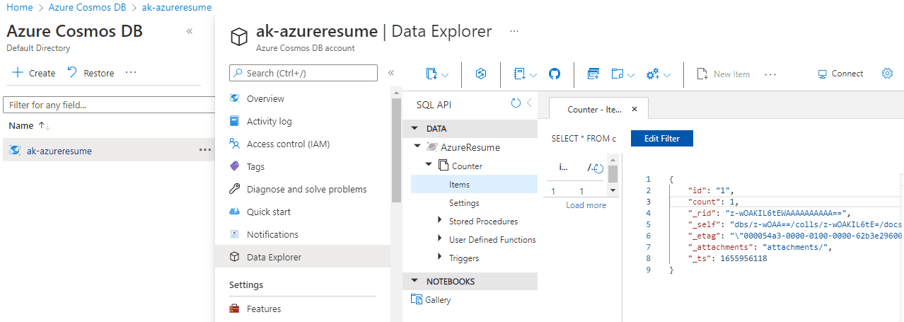Open Access control (IAM)
Viewport: 904px width, 322px height.
[288, 144]
